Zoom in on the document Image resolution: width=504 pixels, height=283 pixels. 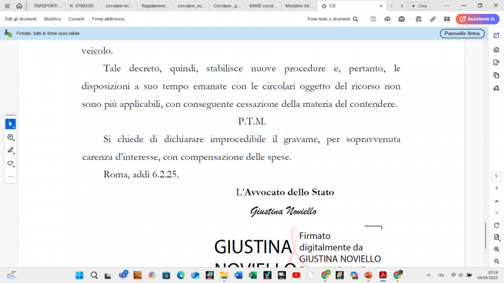click(496, 249)
